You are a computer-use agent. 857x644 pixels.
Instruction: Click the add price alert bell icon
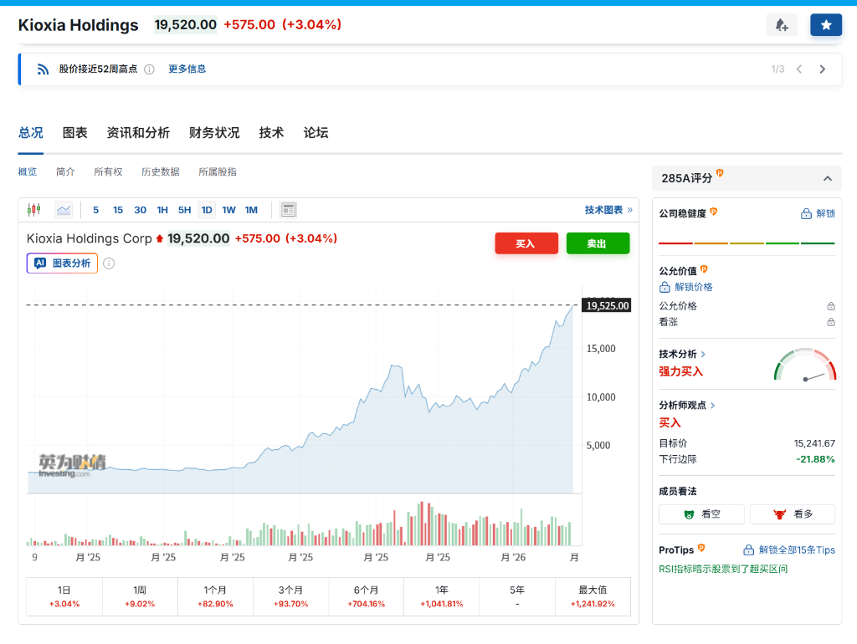[782, 25]
